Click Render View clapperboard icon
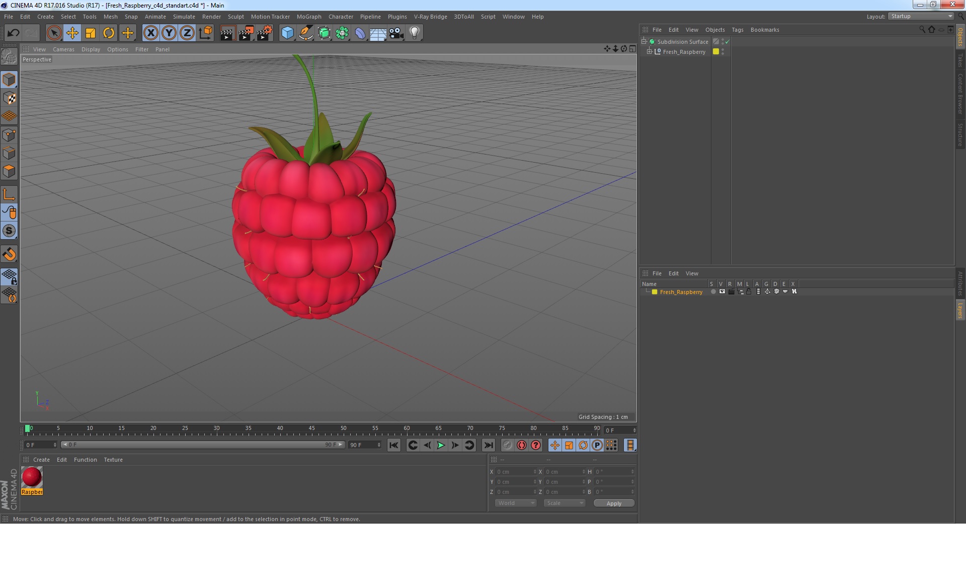Screen dimensions: 966x583 [227, 33]
